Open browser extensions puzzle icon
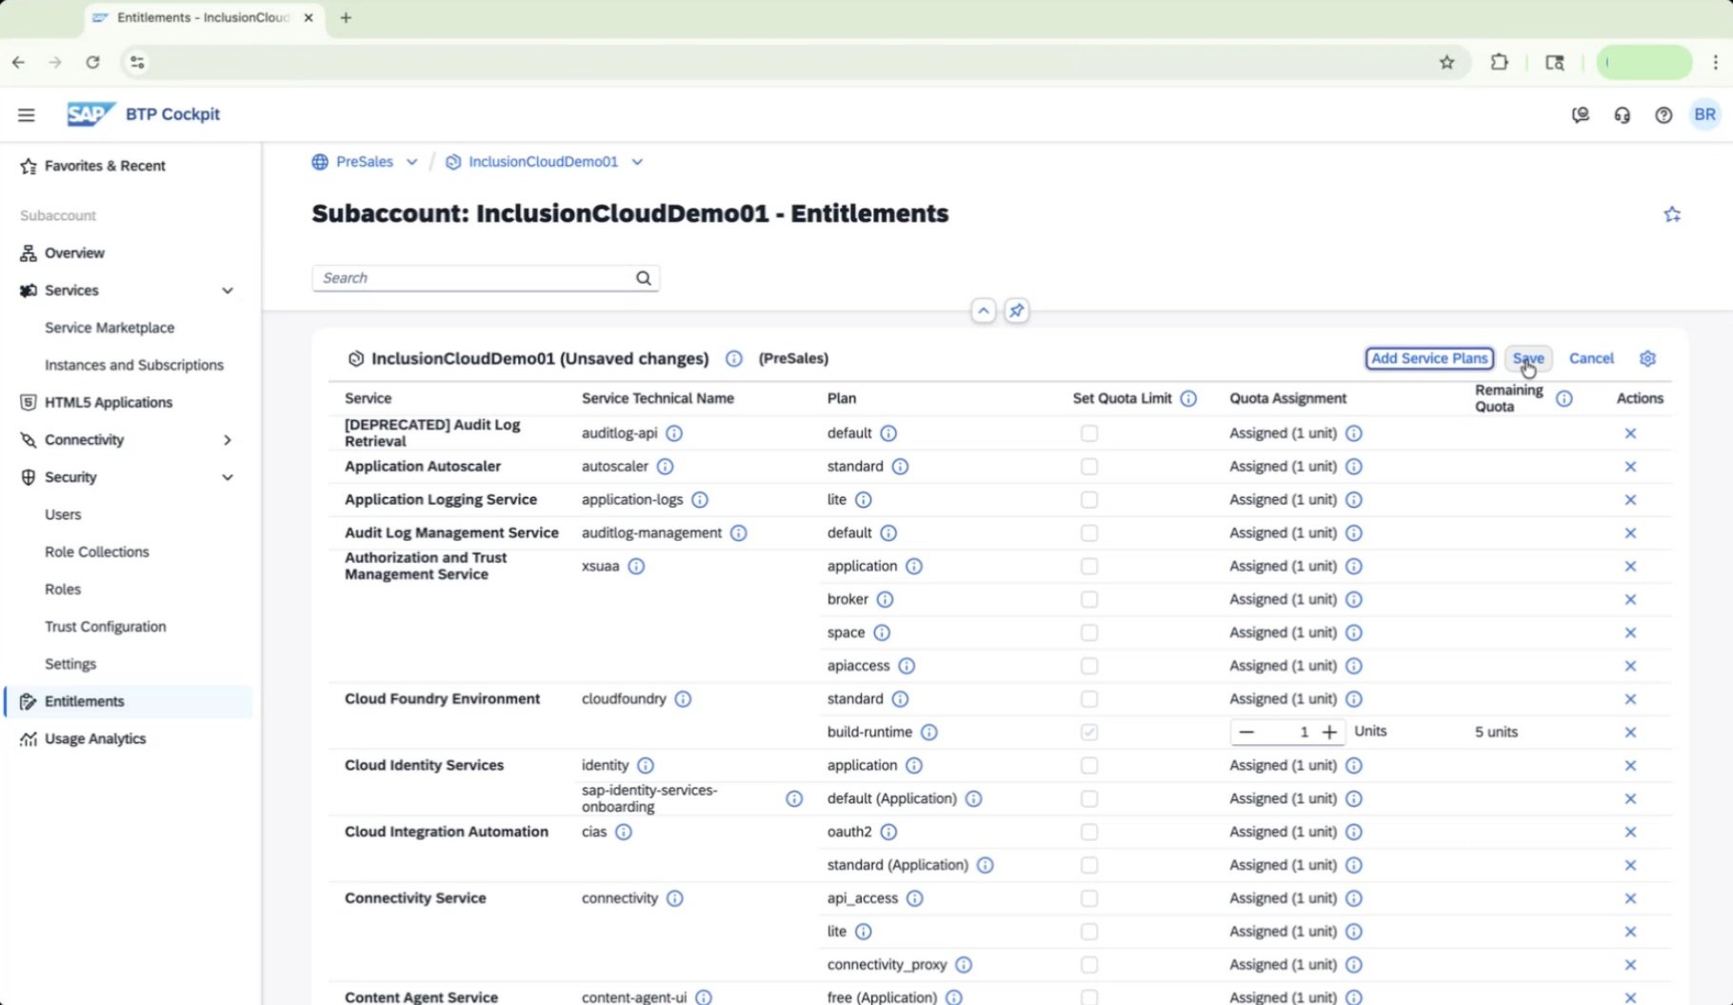Viewport: 1733px width, 1005px height. [x=1499, y=63]
